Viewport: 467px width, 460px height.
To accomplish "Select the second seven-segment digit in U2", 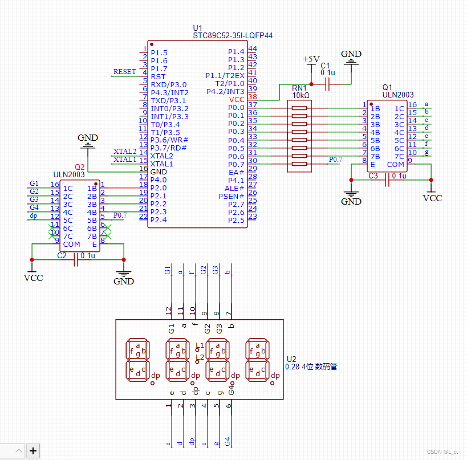I will (177, 360).
